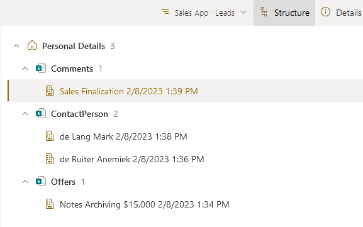The image size is (363, 227).
Task: Click building icon beside de Lang Mark
Action: click(x=50, y=136)
